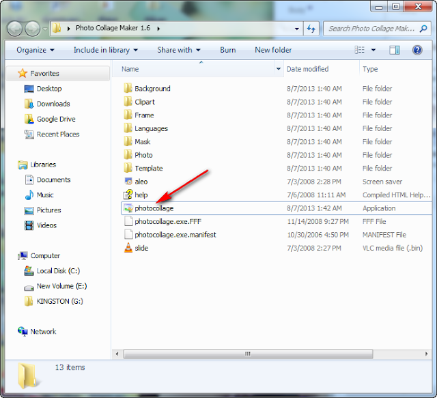This screenshot has width=437, height=398.
Task: Open the Music library
Action: click(39, 195)
